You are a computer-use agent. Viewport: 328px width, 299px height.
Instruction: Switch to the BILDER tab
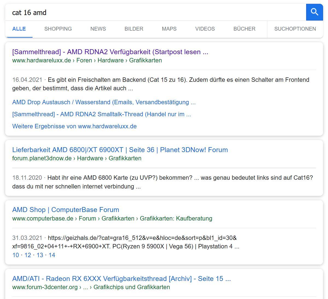[x=134, y=29]
